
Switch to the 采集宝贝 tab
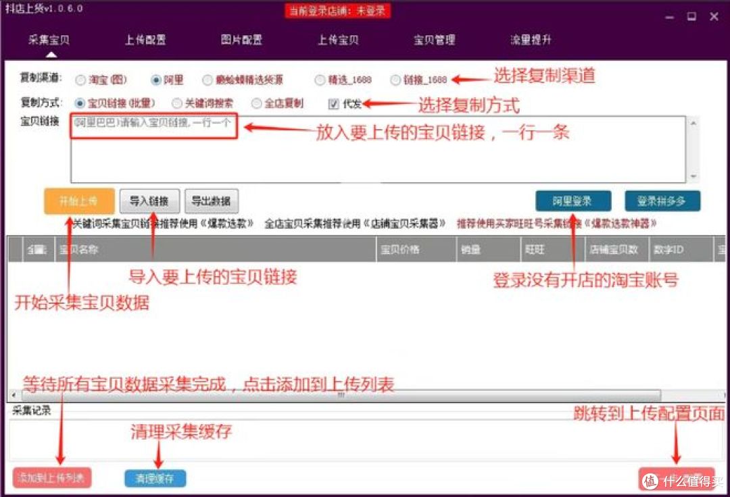tap(49, 40)
